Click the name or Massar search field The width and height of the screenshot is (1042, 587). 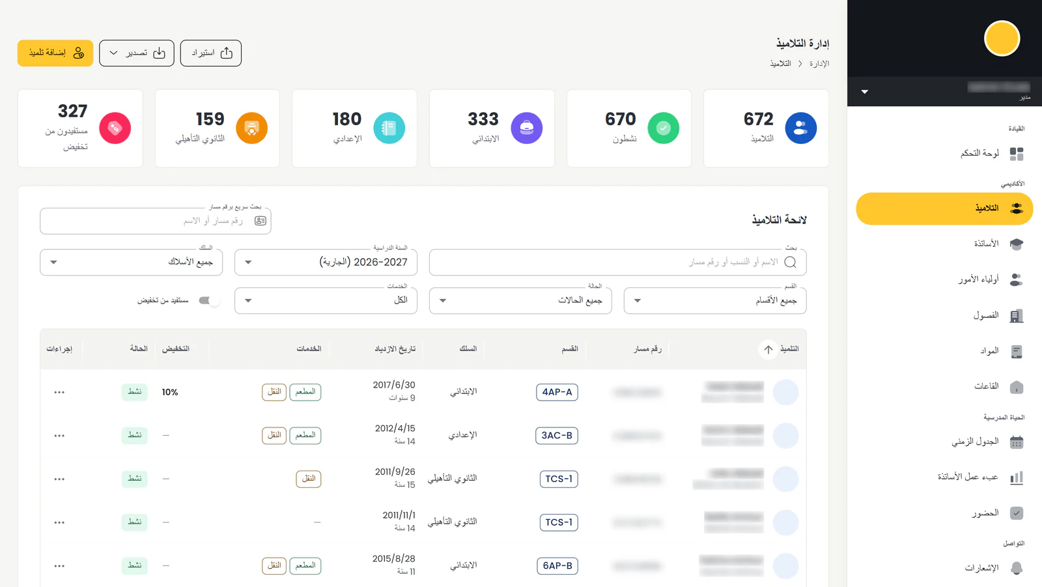click(618, 262)
